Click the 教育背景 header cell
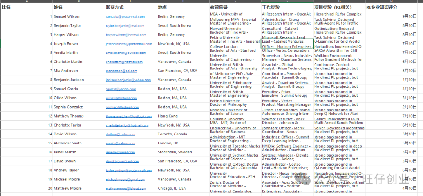Viewport: 423px width, 196px height. click(217, 7)
